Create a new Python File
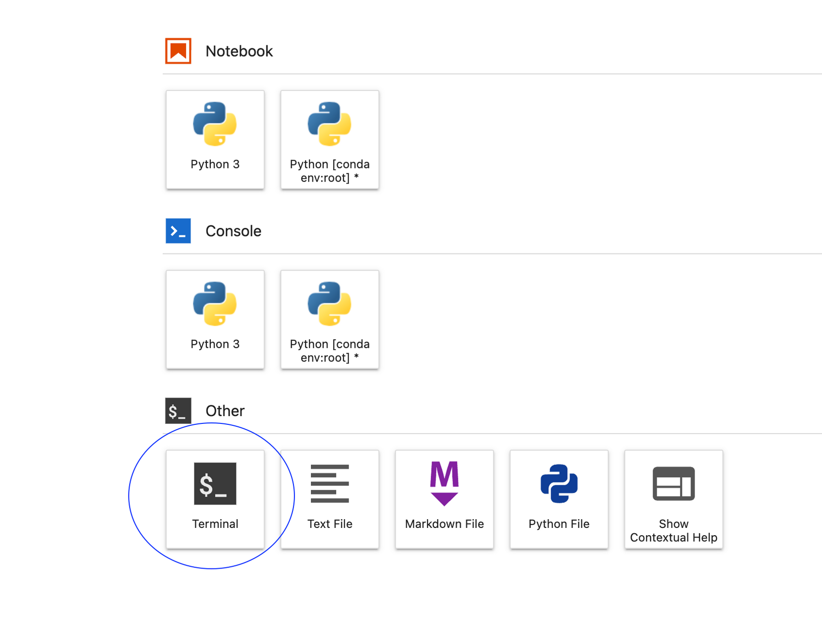822x630 pixels. 559,499
